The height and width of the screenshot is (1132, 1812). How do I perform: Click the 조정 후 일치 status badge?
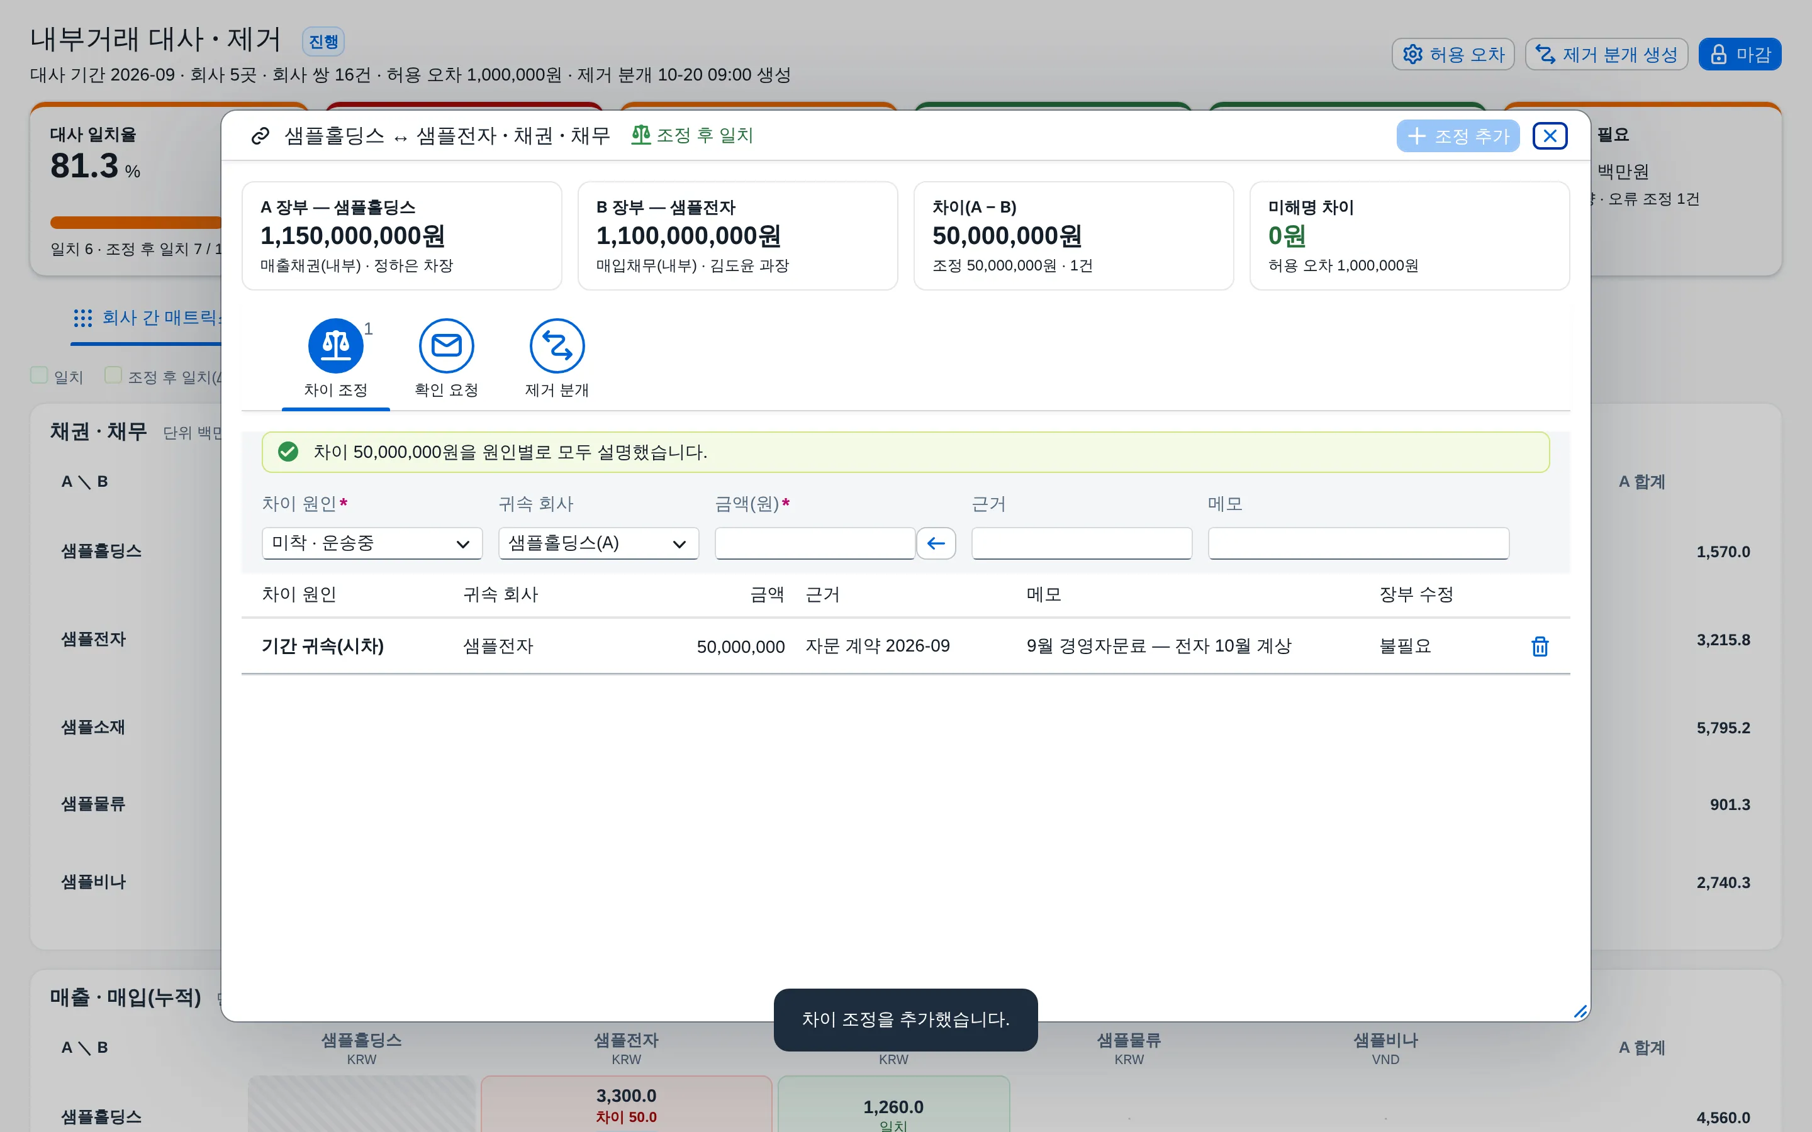[x=692, y=135]
